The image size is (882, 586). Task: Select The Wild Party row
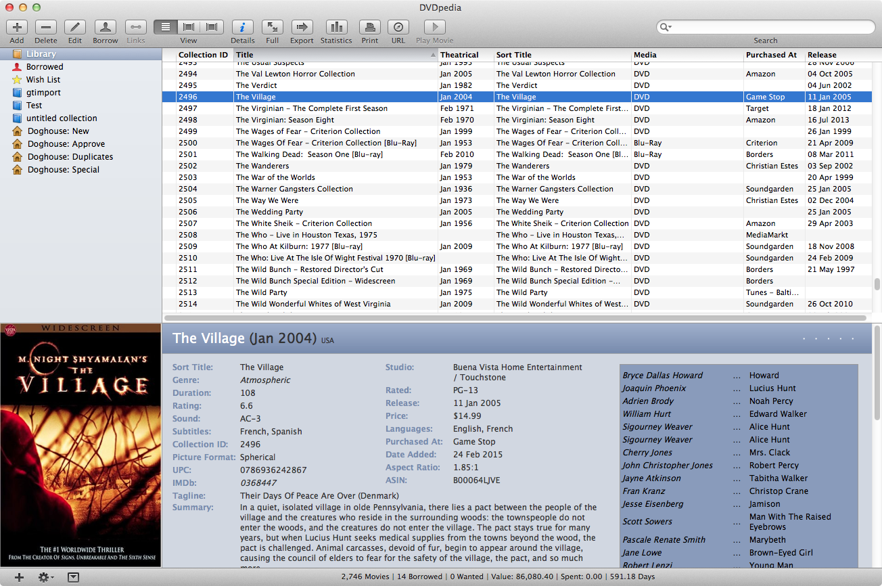517,292
